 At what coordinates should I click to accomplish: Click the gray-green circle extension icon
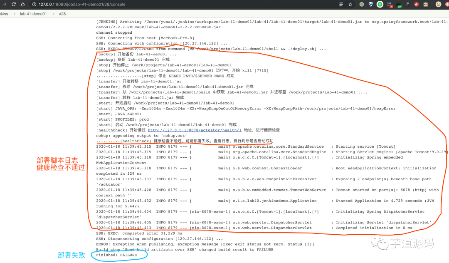[x=362, y=4]
